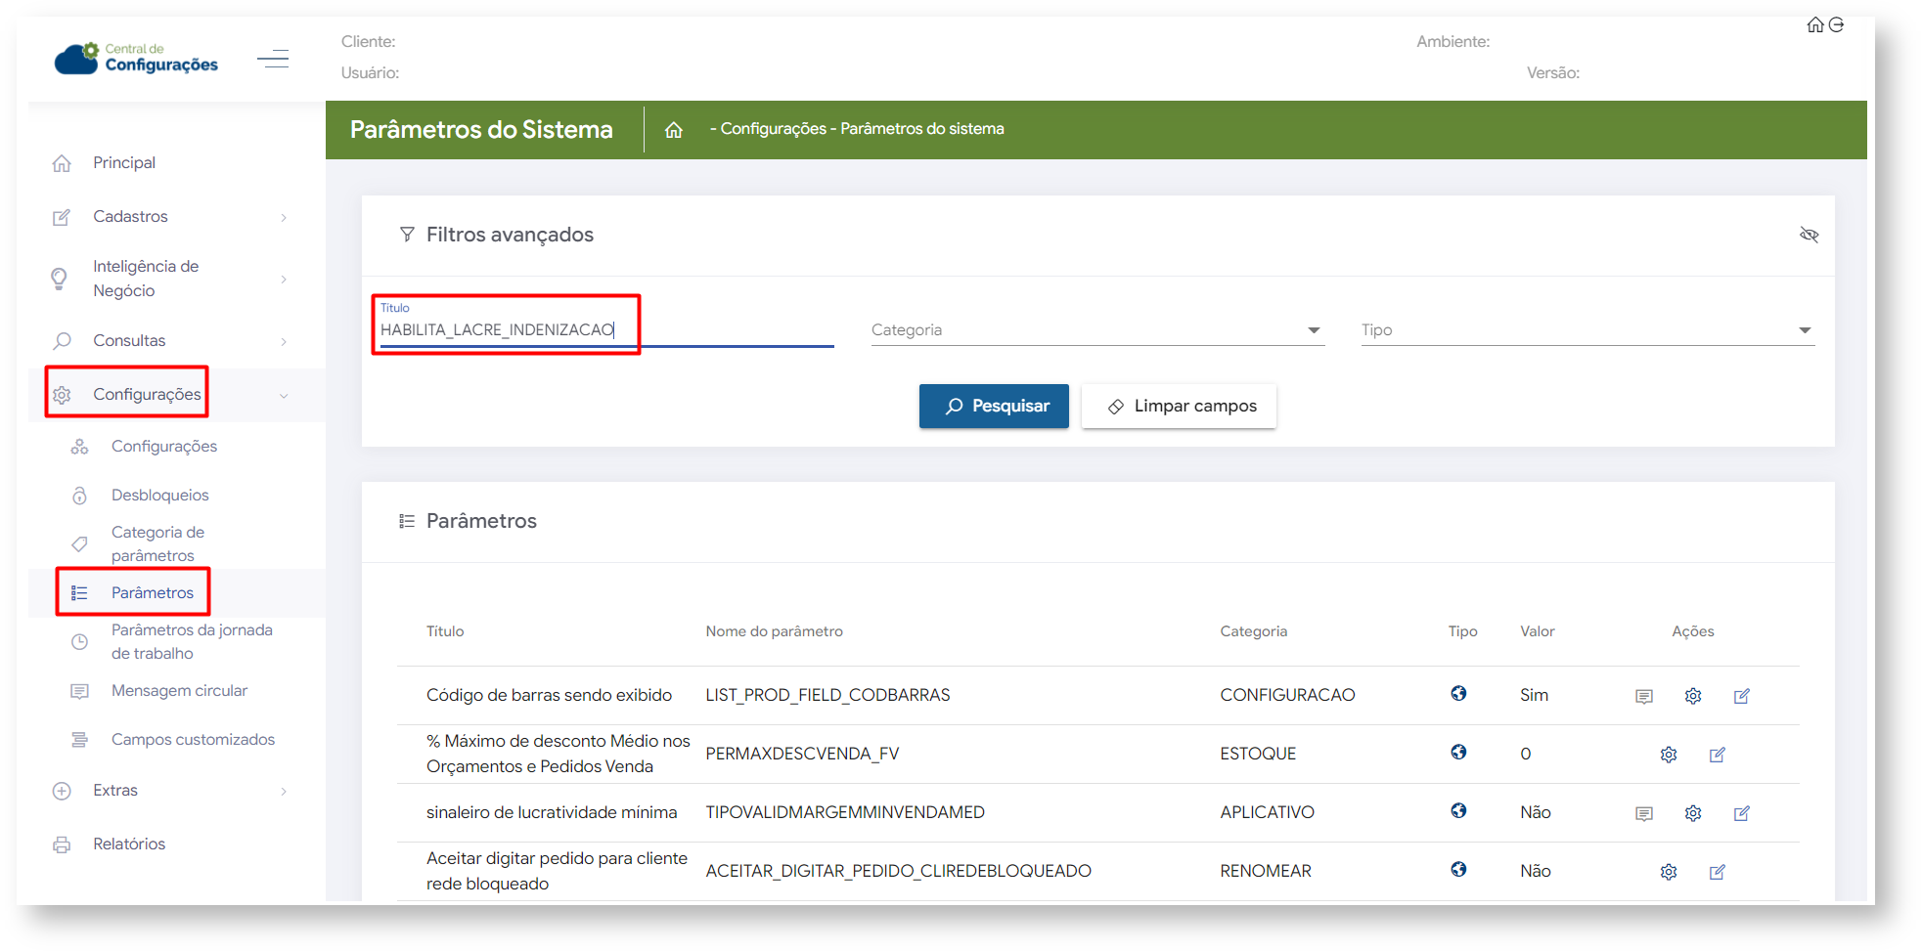Click the Titulo filter input field
Screen dimensions: 1922x952
[x=604, y=330]
